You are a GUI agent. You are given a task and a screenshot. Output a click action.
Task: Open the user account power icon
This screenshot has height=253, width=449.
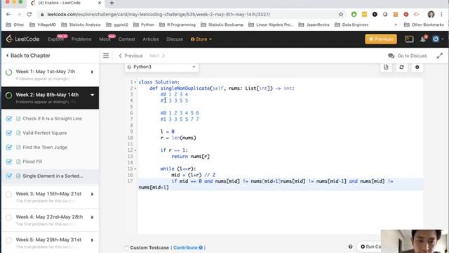click(436, 39)
